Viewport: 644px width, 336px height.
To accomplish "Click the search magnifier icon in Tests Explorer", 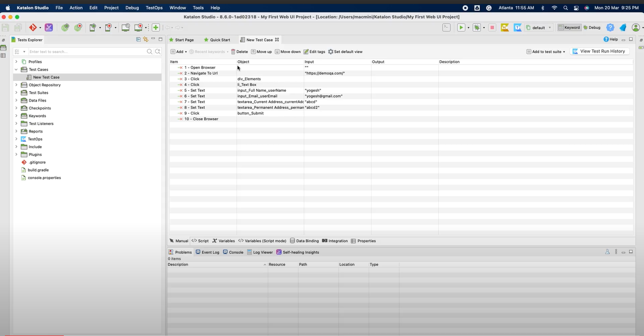I will point(150,52).
